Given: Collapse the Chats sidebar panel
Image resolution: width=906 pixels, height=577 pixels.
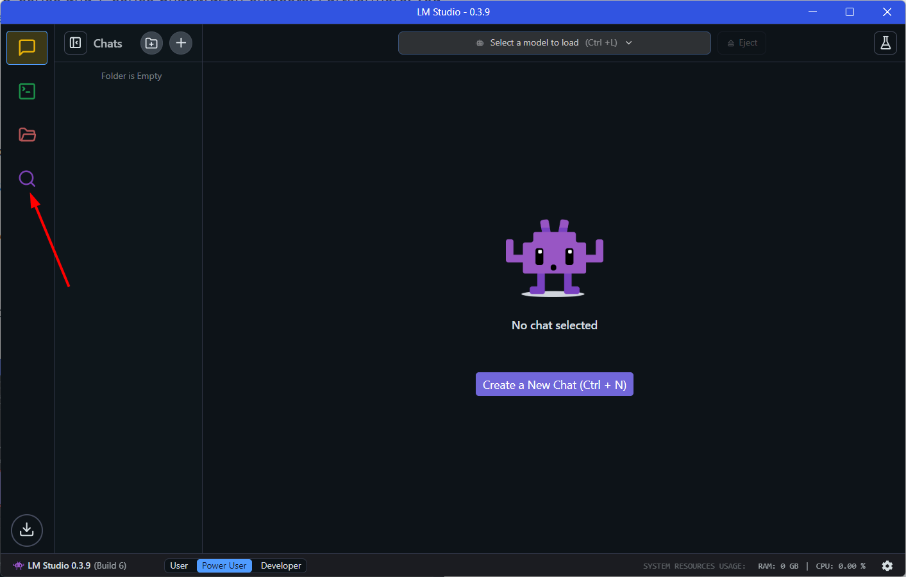Looking at the screenshot, I should (76, 43).
